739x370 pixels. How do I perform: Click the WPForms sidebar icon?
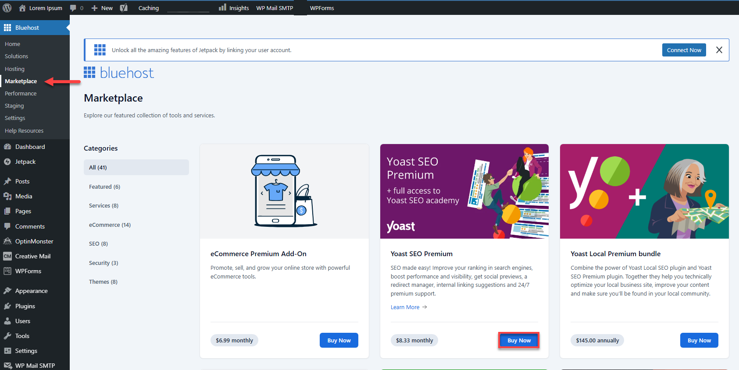(x=7, y=271)
